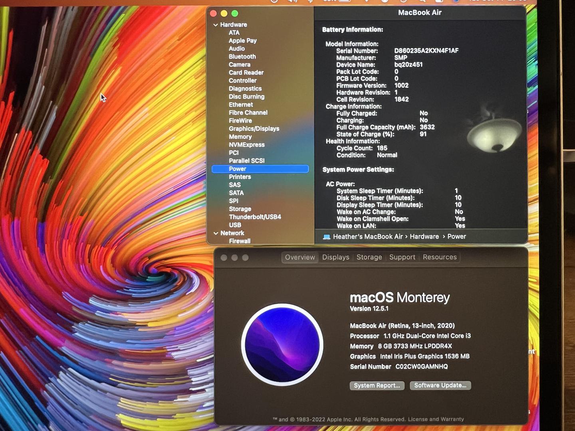Click Software Update button
575x431 pixels.
point(440,386)
